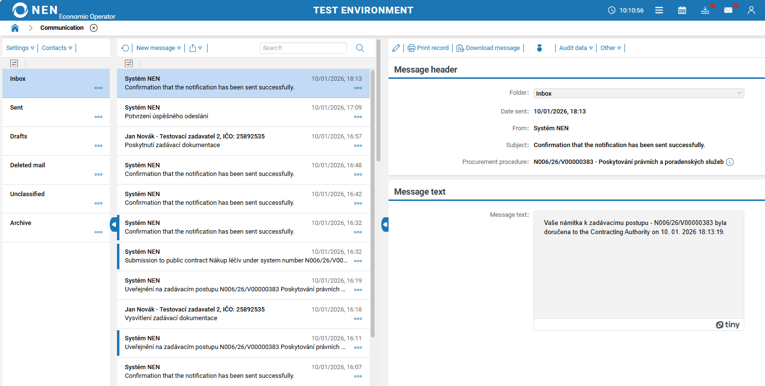This screenshot has height=386, width=765.
Task: Toggle the folder list filter icon
Action: click(x=14, y=63)
